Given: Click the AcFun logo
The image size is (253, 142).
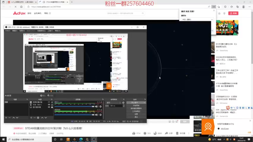Looking at the screenshot, I should [x=19, y=13].
